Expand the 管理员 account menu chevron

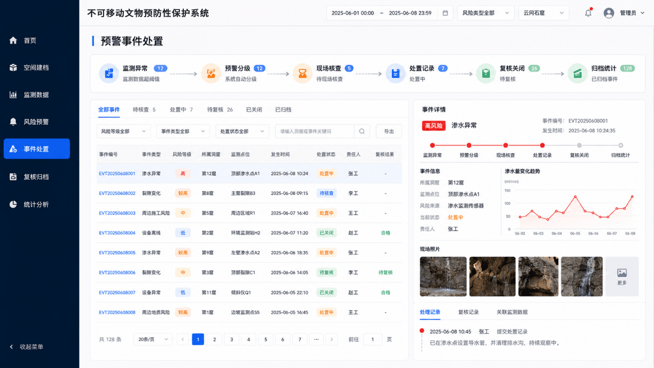[643, 13]
